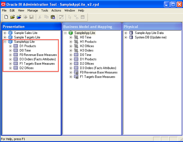Click the Cut scissors icon
183x142 pixels.
pyautogui.click(x=40, y=17)
